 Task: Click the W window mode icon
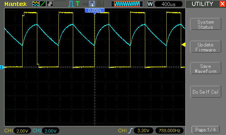(150, 4)
